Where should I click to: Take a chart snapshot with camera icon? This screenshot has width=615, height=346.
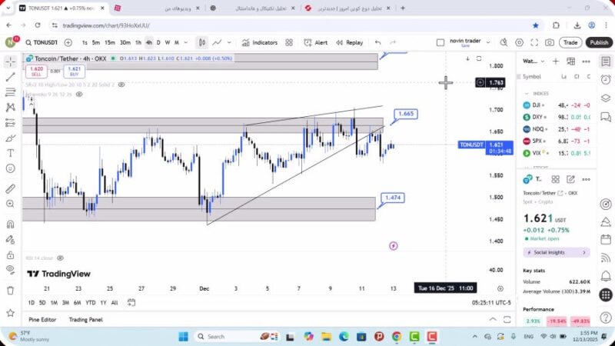coord(549,43)
